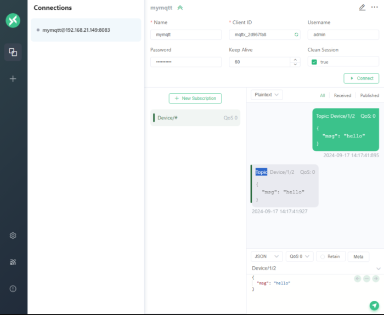Open the JSON payload format dropdown

(267, 256)
